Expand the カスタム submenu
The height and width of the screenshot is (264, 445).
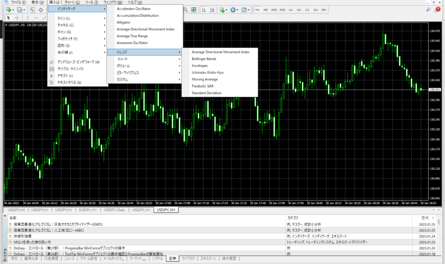144,79
